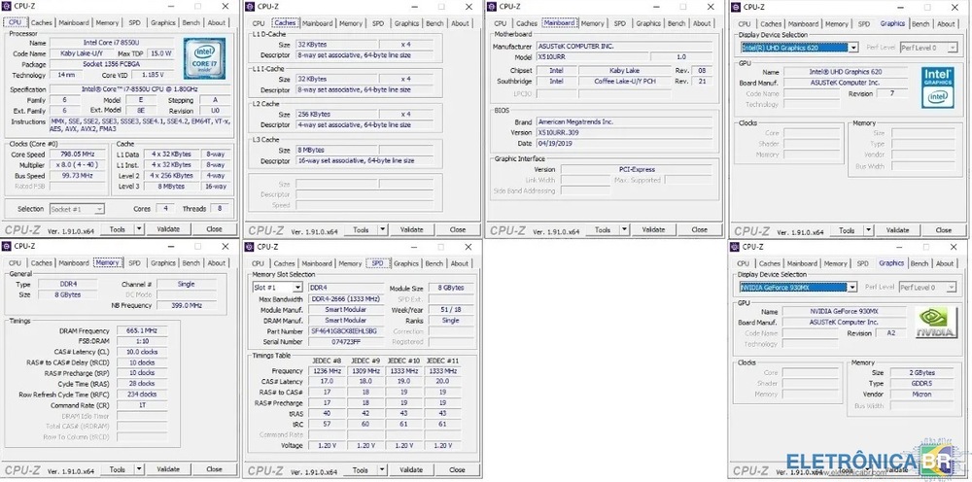Click the Intel Core i7 badge logo

pyautogui.click(x=205, y=58)
